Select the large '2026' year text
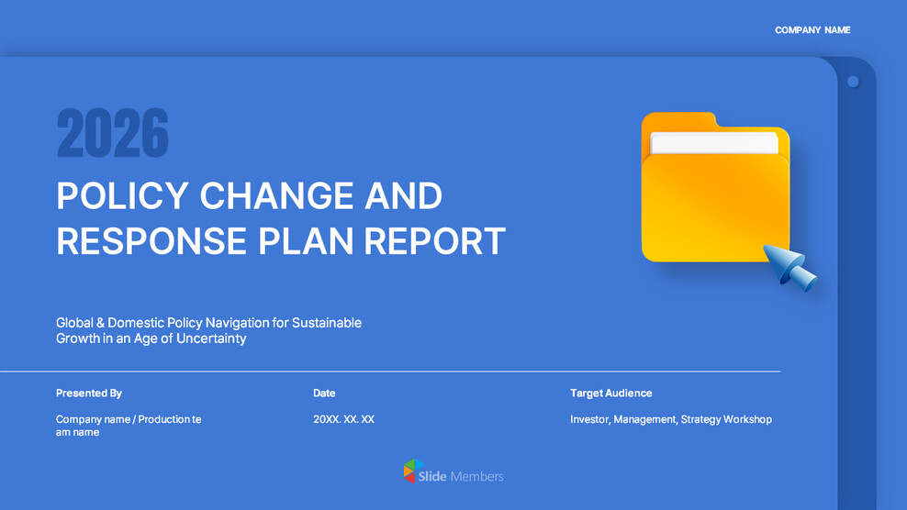This screenshot has height=510, width=907. point(113,133)
